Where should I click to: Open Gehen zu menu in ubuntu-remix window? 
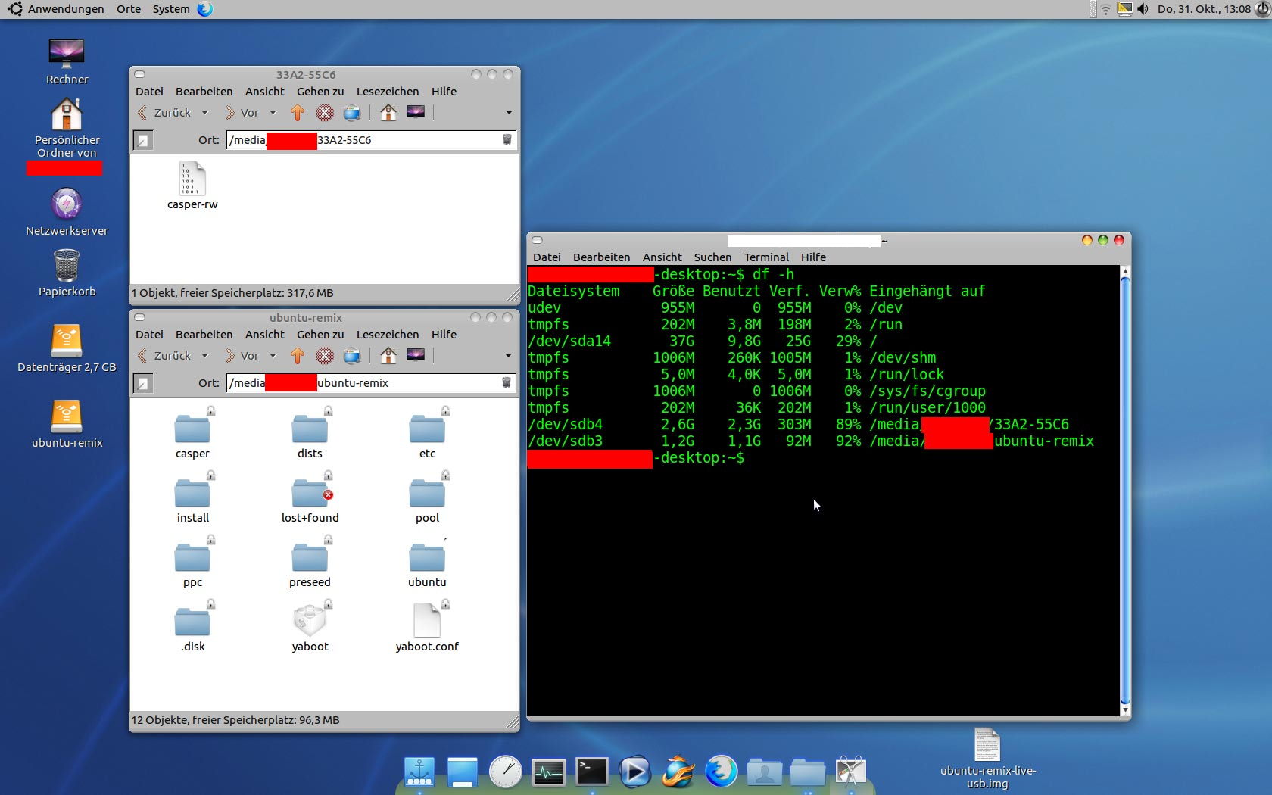(x=320, y=335)
